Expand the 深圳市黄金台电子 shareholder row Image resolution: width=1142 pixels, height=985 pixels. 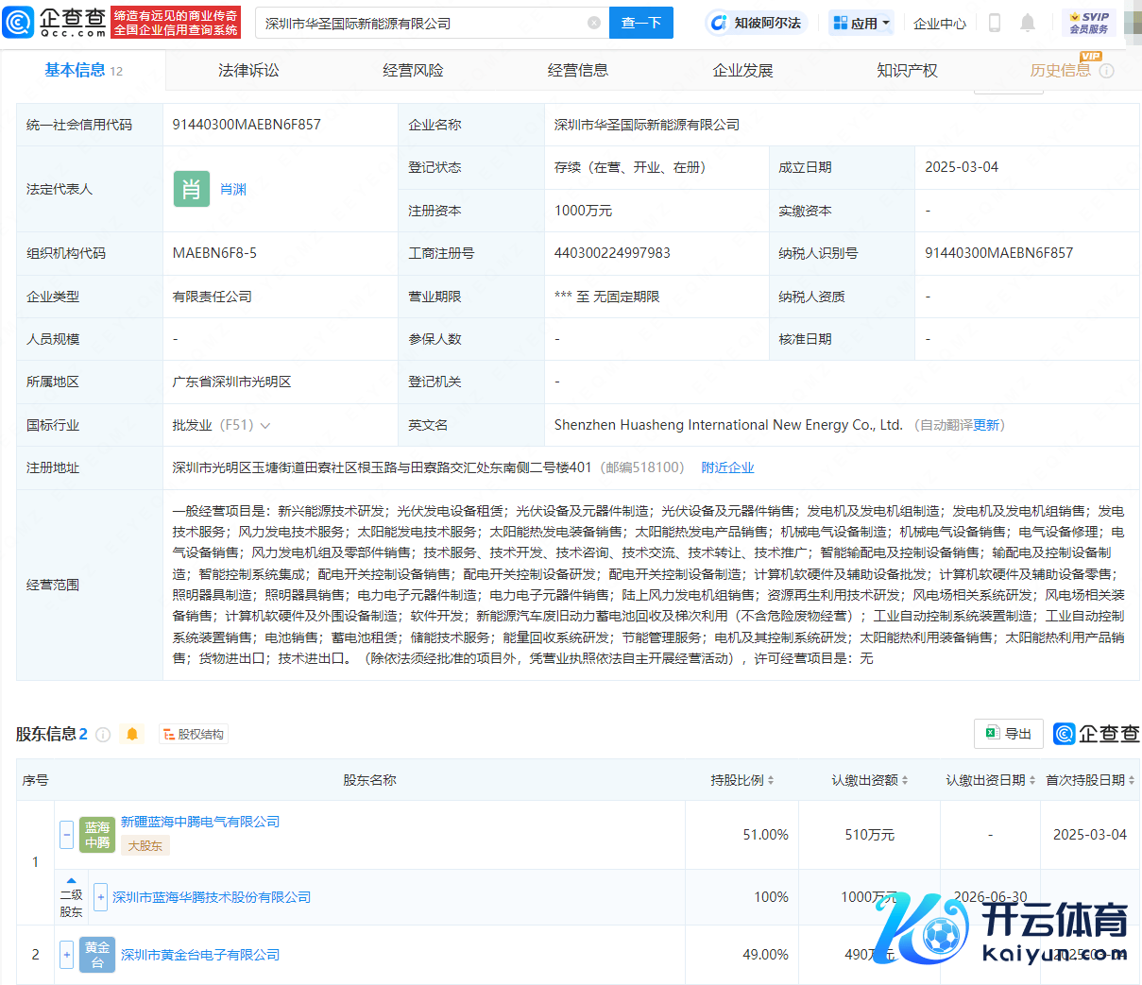coord(66,955)
